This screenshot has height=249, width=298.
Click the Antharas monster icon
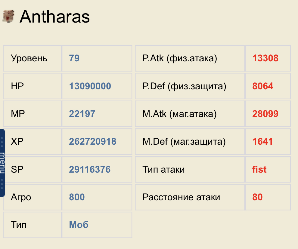(x=8, y=16)
